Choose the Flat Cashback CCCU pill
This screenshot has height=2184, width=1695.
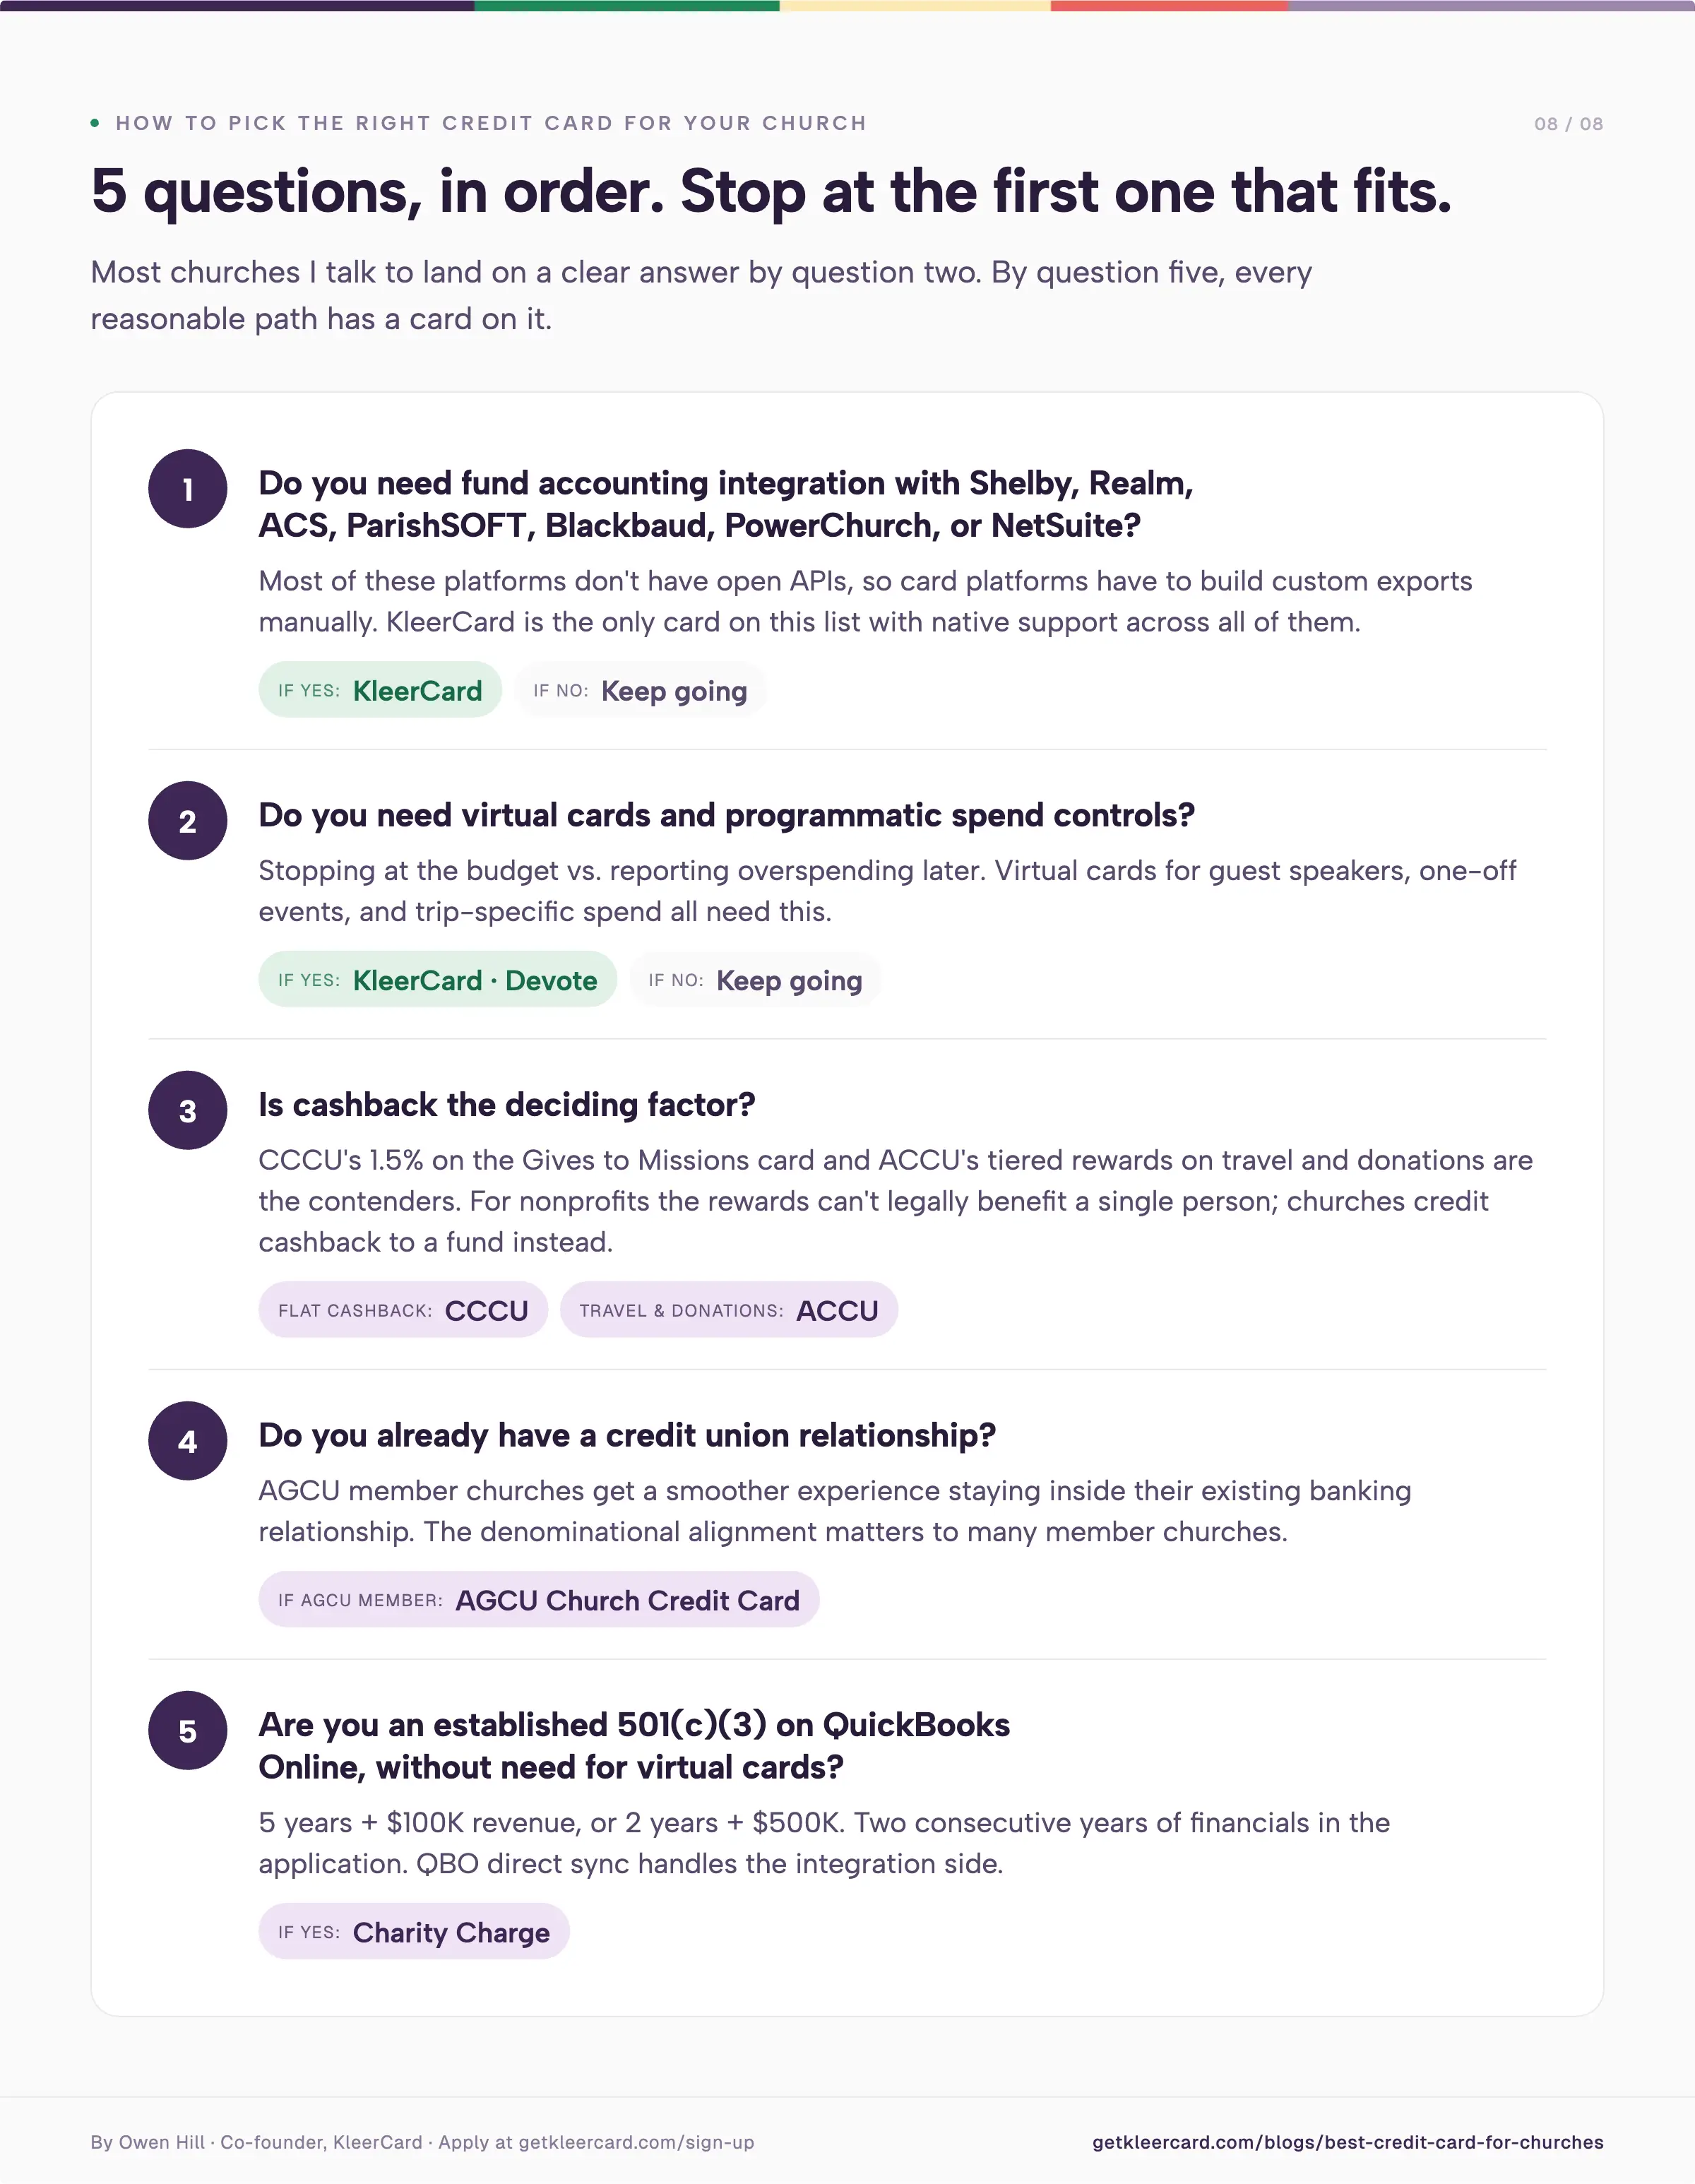(x=403, y=1310)
